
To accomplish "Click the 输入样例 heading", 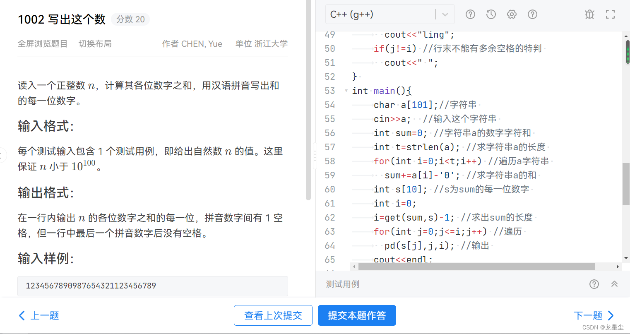I will coord(46,259).
